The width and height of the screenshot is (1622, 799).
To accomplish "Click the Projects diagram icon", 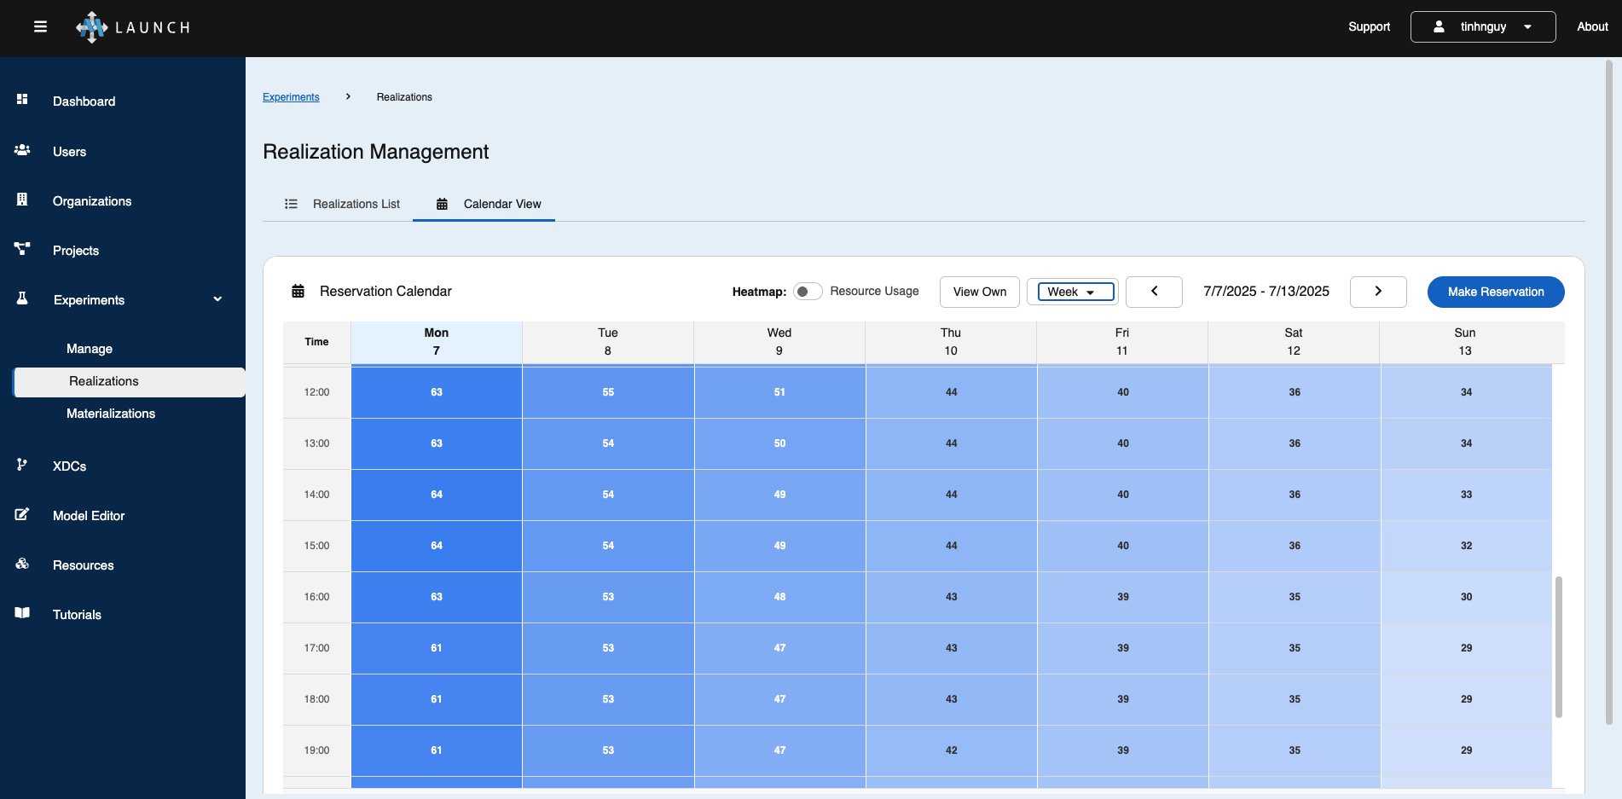I will [22, 249].
